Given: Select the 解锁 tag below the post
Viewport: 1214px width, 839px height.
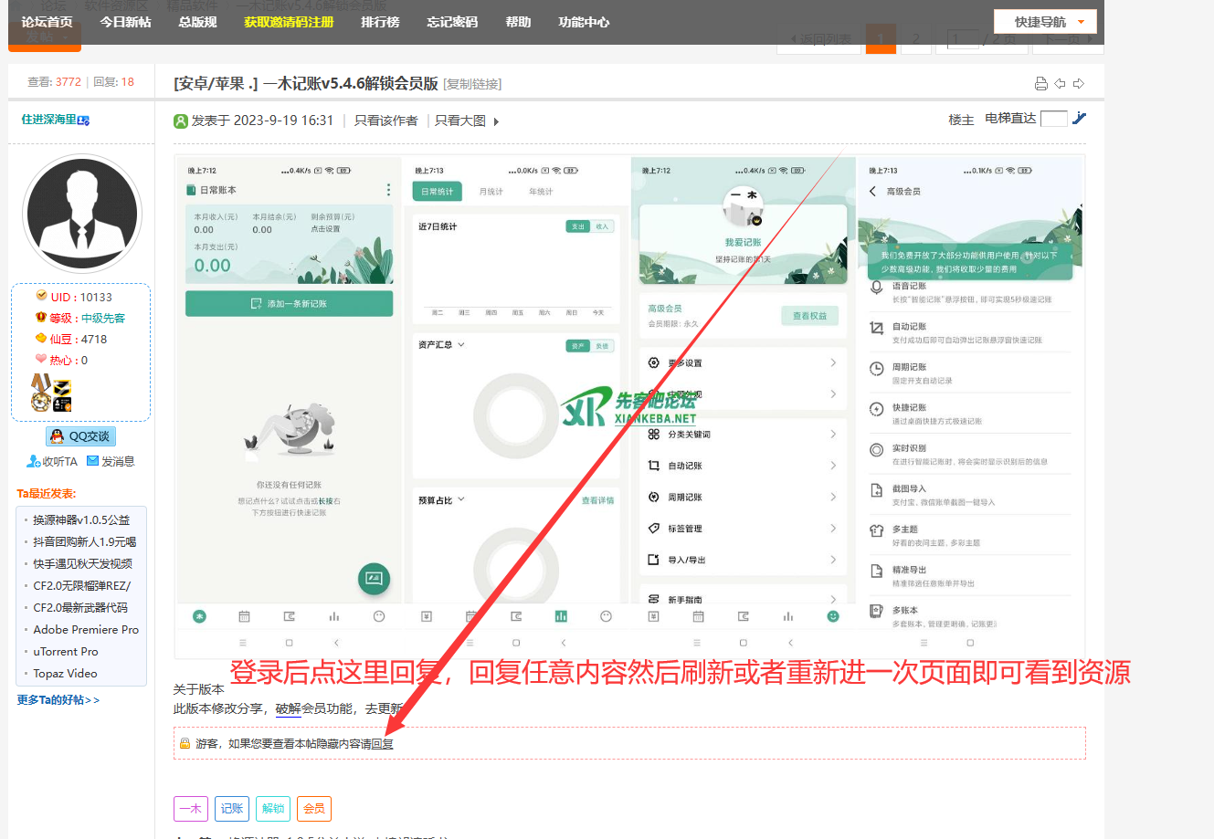Looking at the screenshot, I should point(273,809).
